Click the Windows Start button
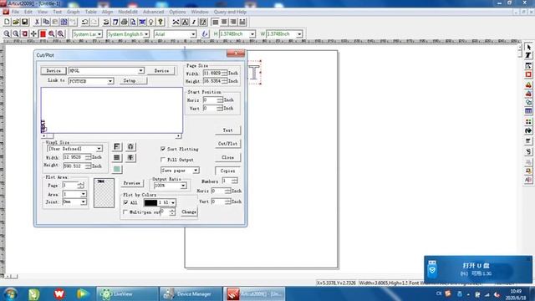Viewport: 535px width, 301px height. click(10, 293)
